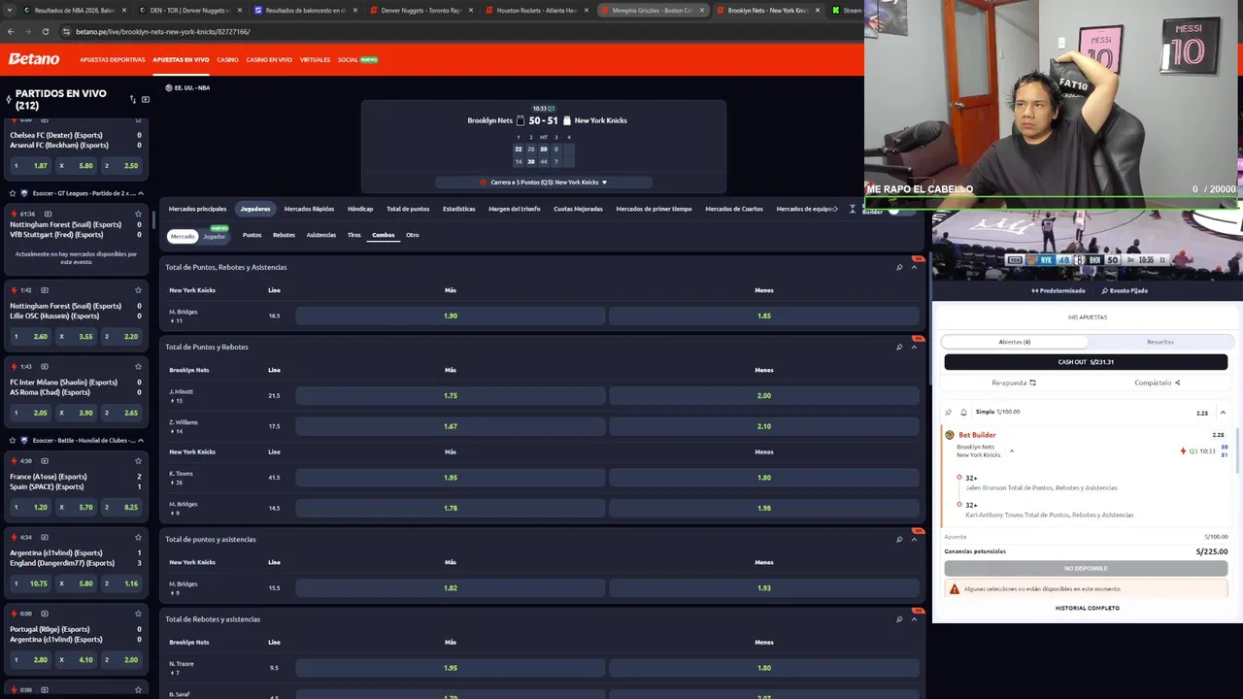Open Apuestas Deportivas menu
The width and height of the screenshot is (1243, 699).
(113, 59)
